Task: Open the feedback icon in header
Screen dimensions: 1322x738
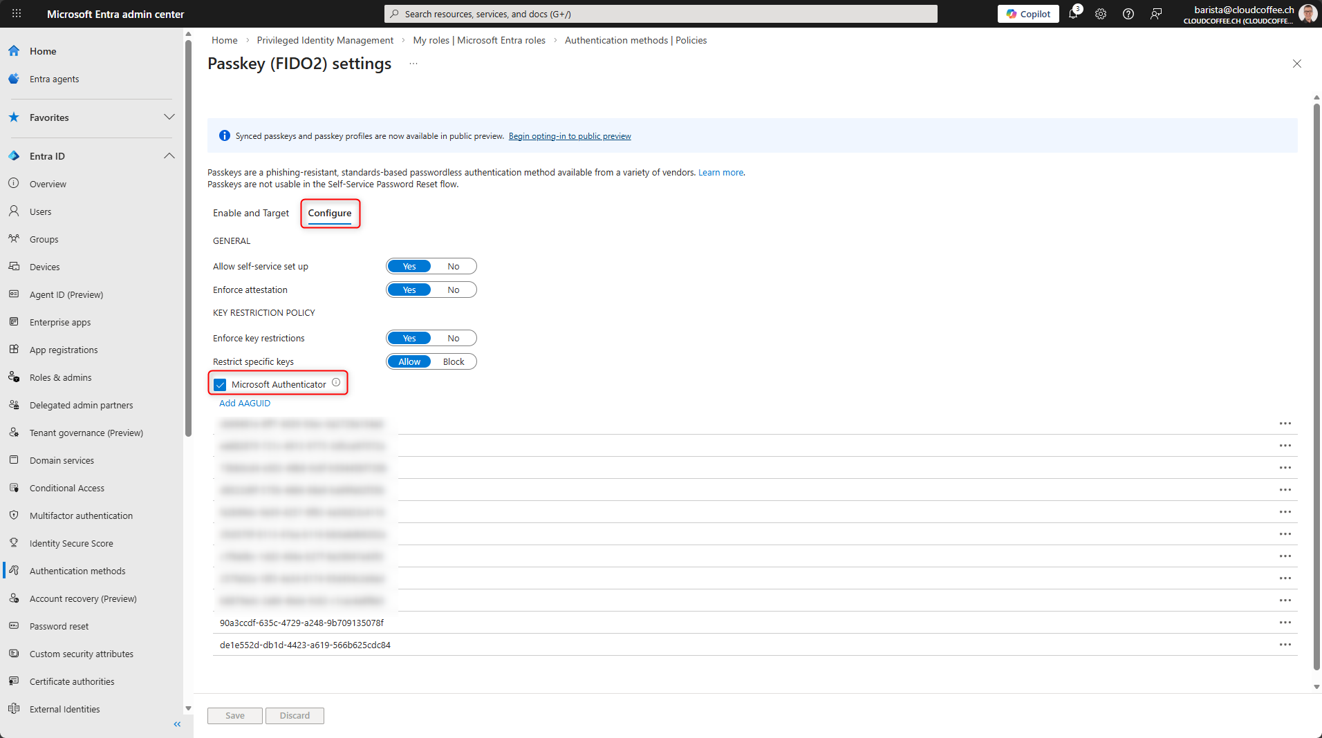Action: pos(1156,14)
